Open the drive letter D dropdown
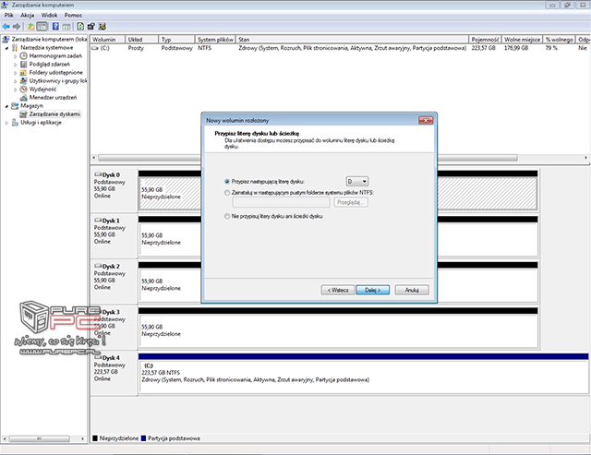 click(x=357, y=182)
